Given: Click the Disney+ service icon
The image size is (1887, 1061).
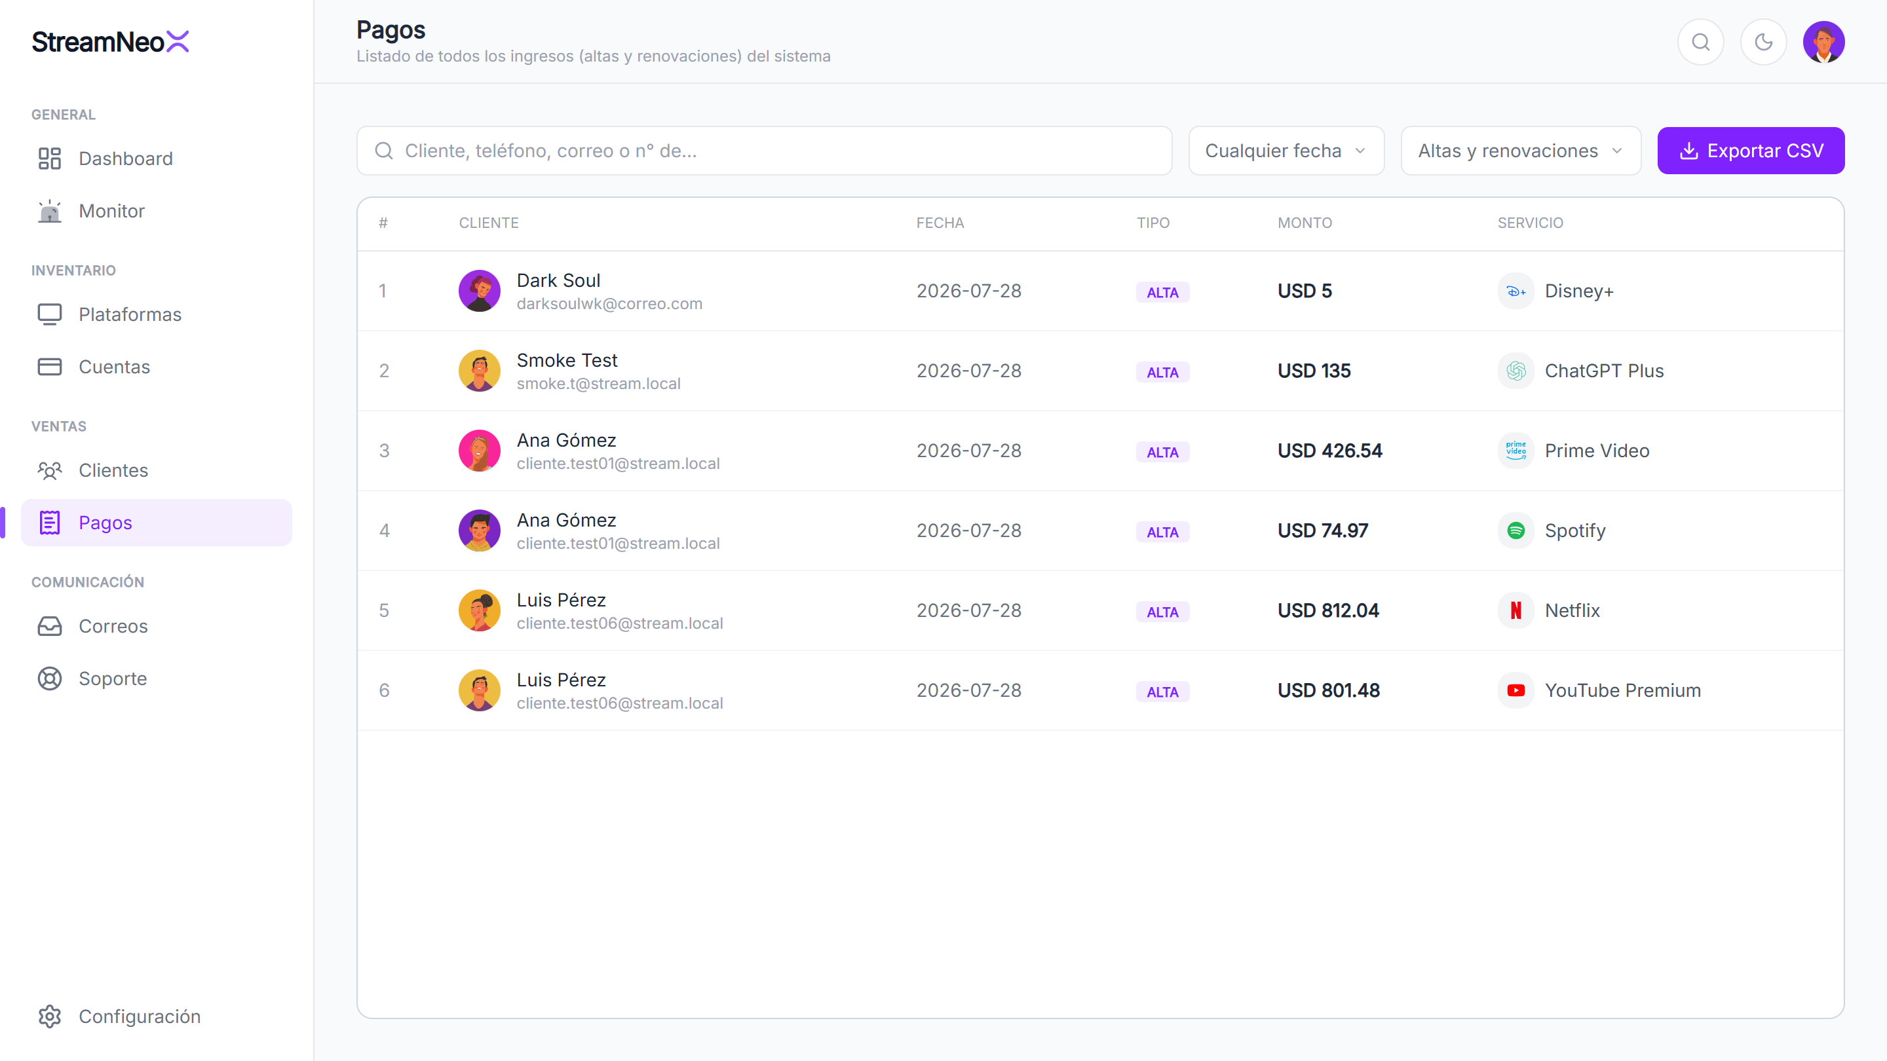Looking at the screenshot, I should [1515, 291].
